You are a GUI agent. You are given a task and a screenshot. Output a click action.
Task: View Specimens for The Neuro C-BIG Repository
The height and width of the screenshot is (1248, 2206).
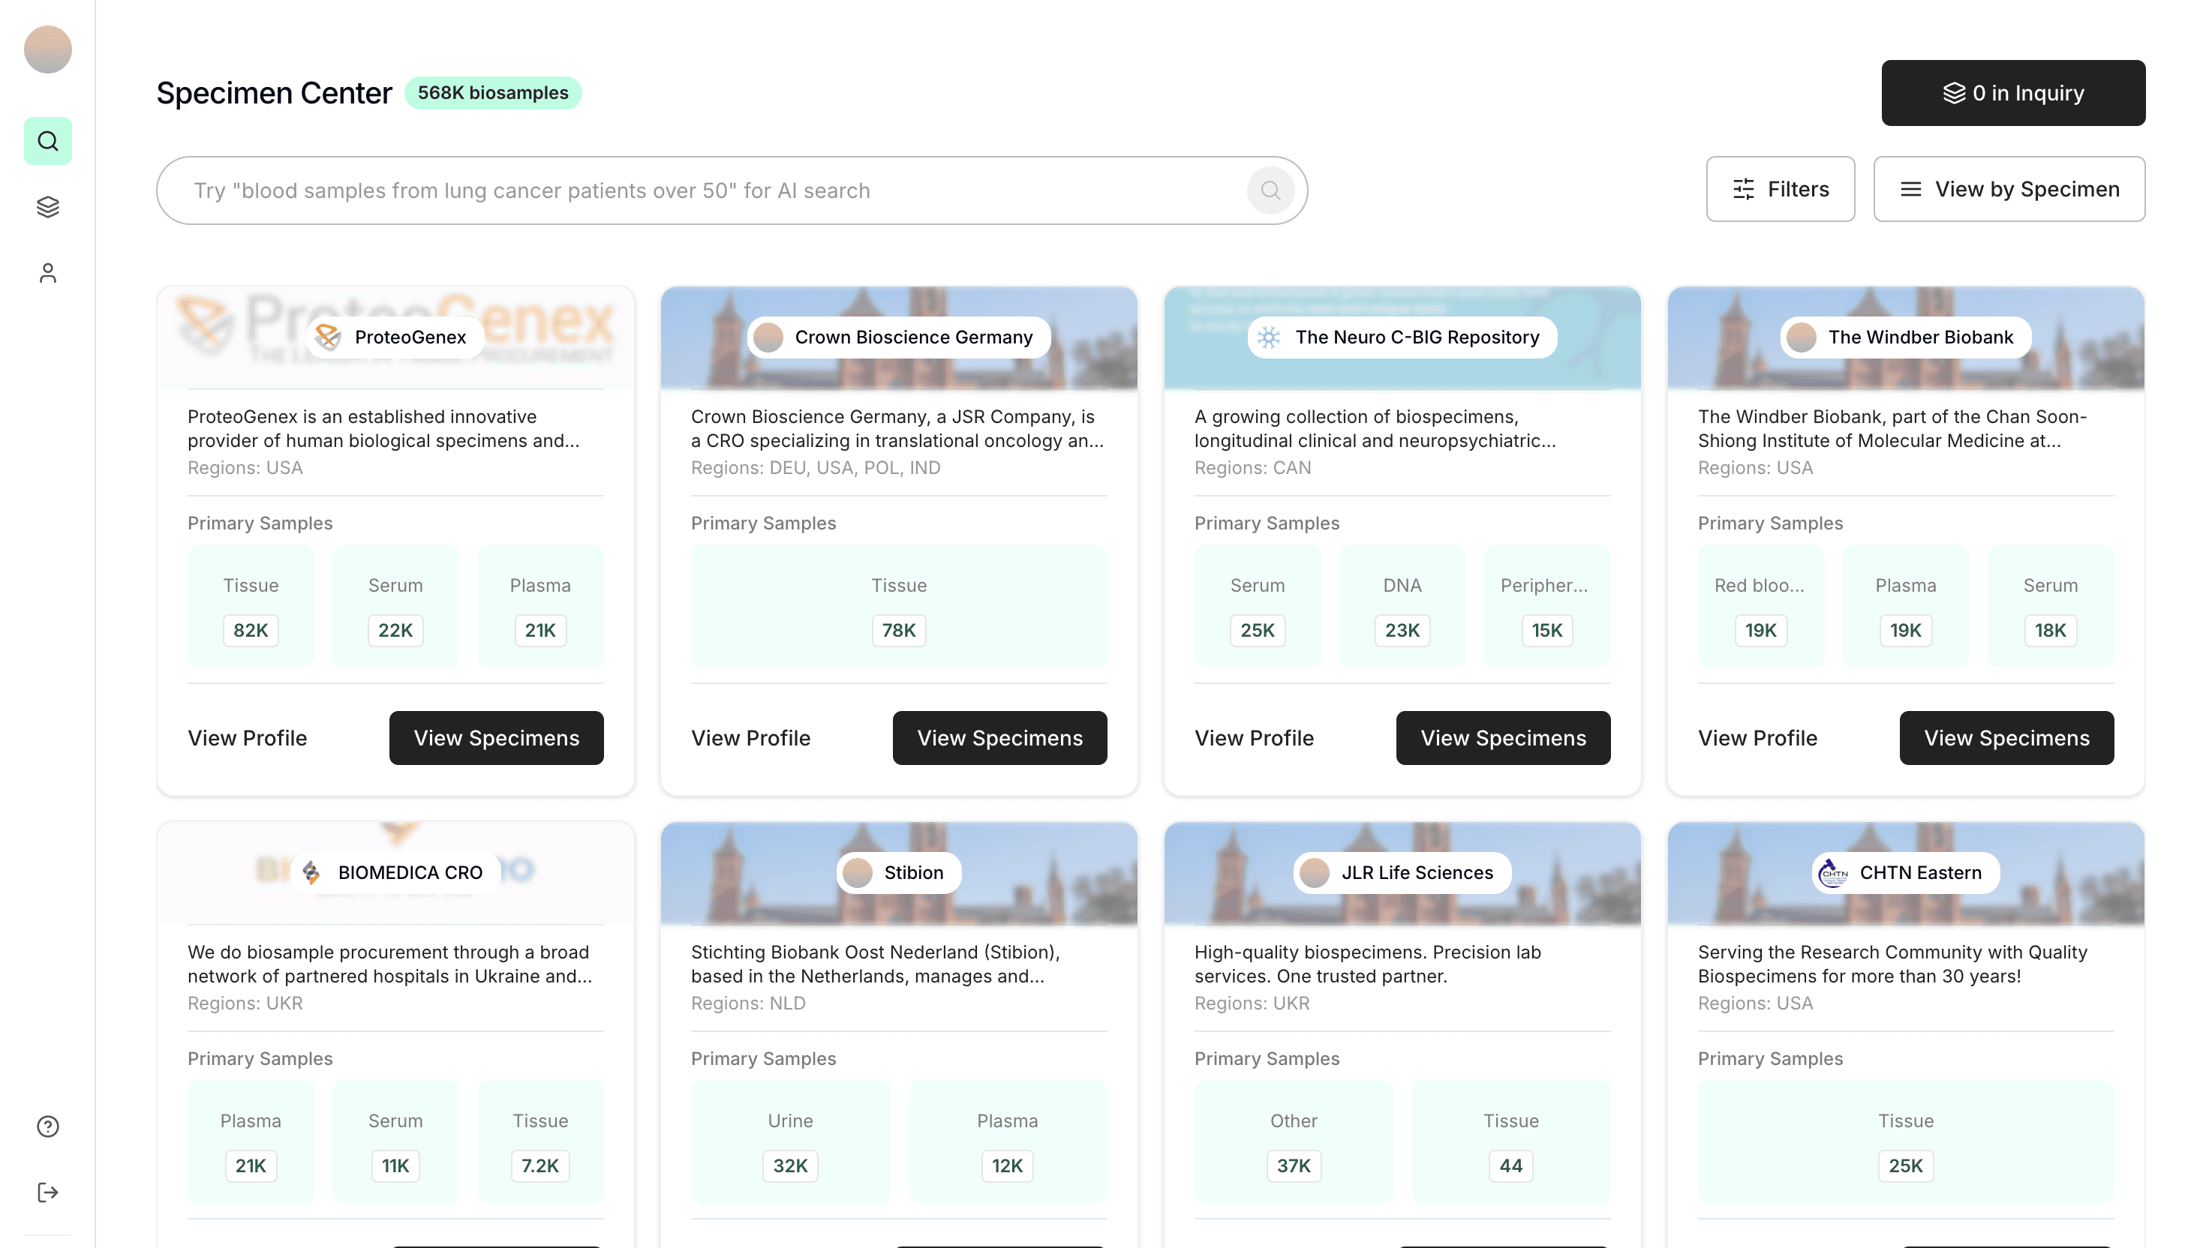(1503, 738)
